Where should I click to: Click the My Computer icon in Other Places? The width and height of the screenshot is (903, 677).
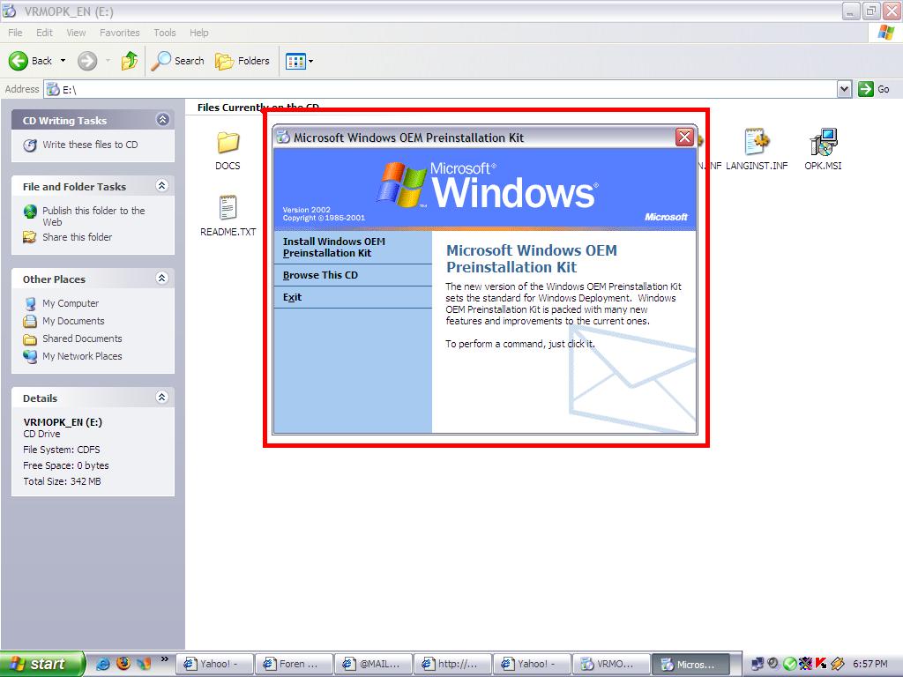click(x=30, y=303)
